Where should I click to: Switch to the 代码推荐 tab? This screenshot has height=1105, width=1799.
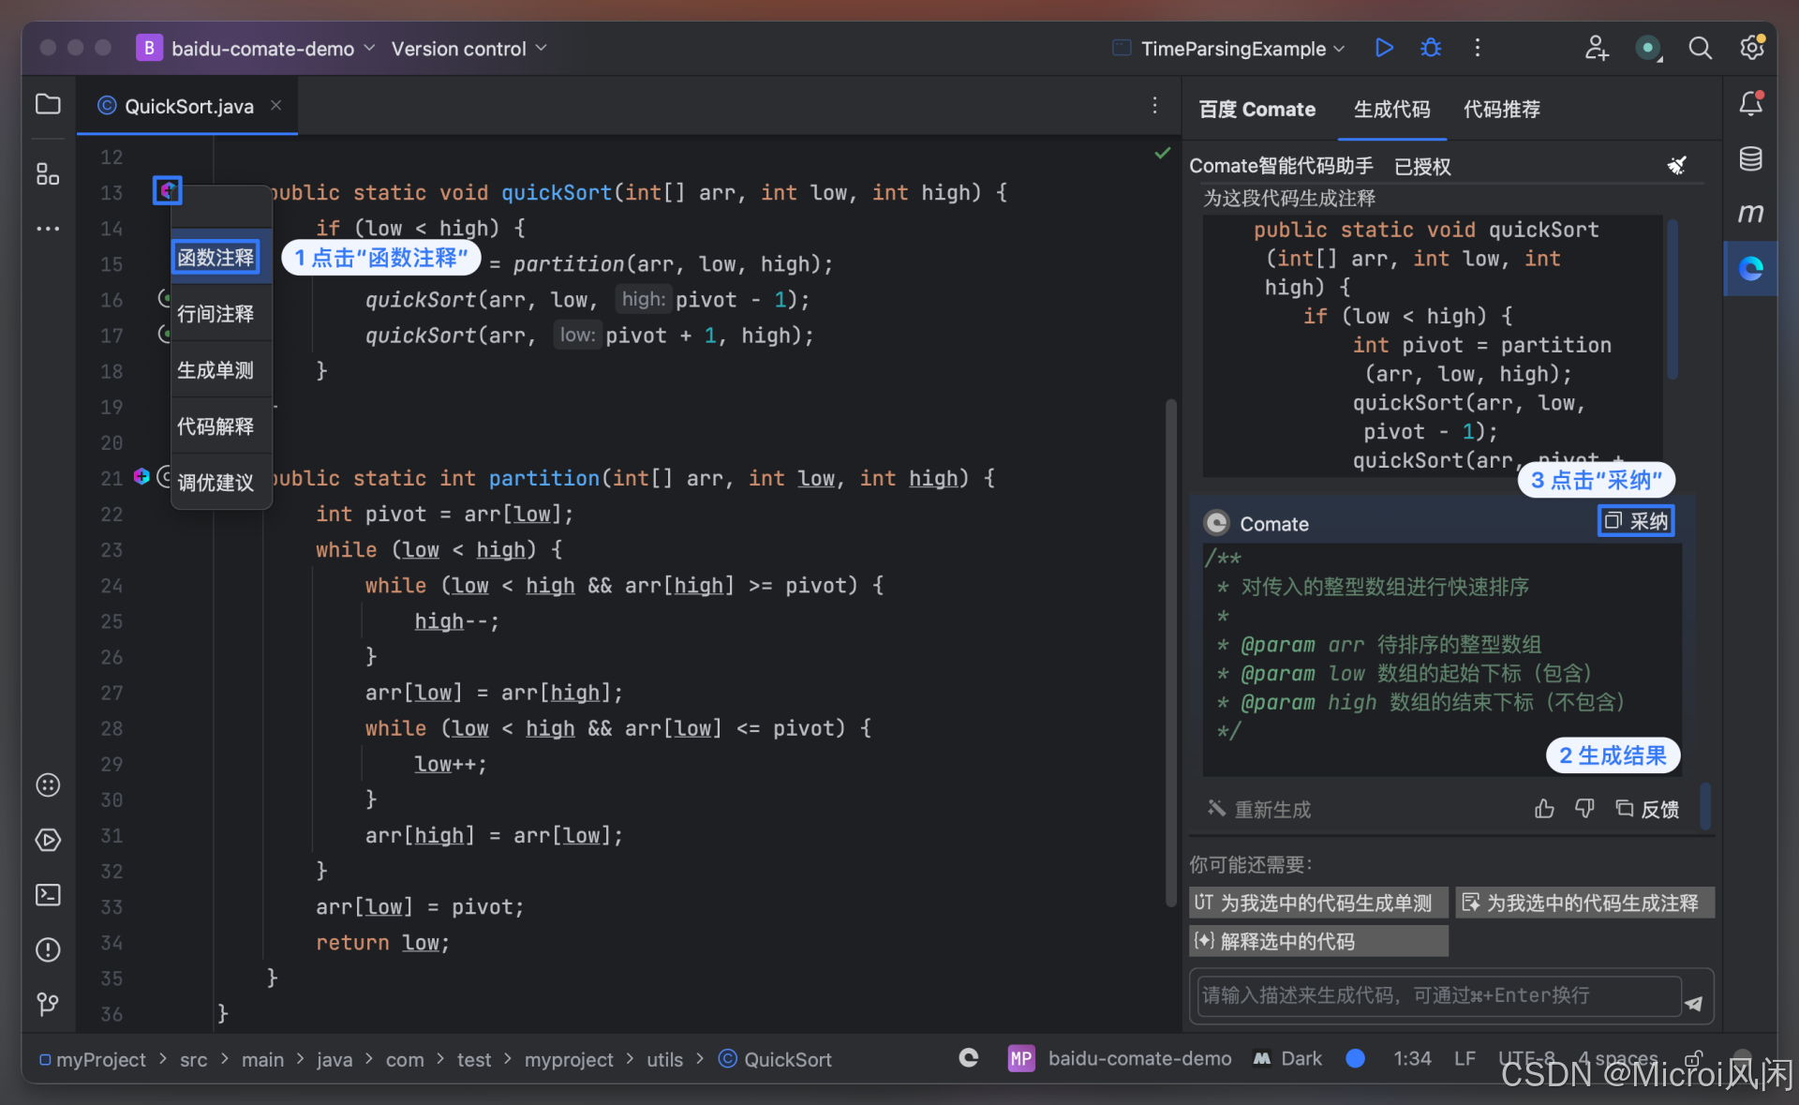pos(1501,109)
